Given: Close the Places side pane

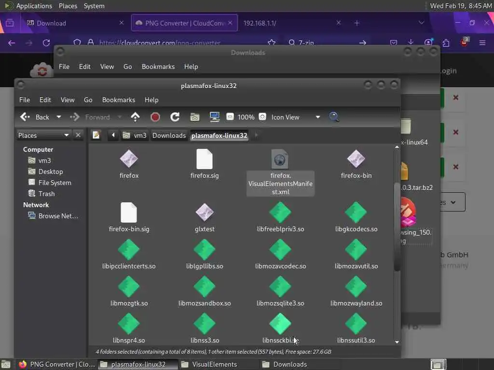Looking at the screenshot, I should [x=78, y=135].
